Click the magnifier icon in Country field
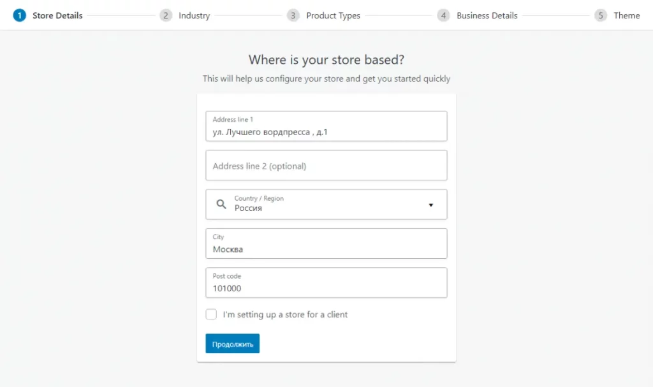This screenshot has height=387, width=653. click(x=221, y=205)
